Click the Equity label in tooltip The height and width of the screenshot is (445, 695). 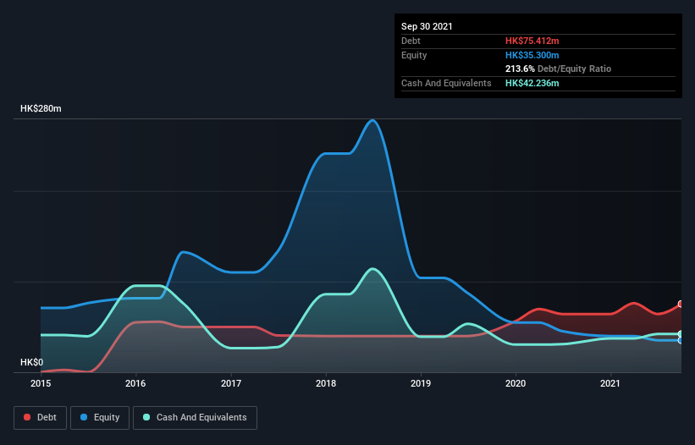click(x=414, y=55)
